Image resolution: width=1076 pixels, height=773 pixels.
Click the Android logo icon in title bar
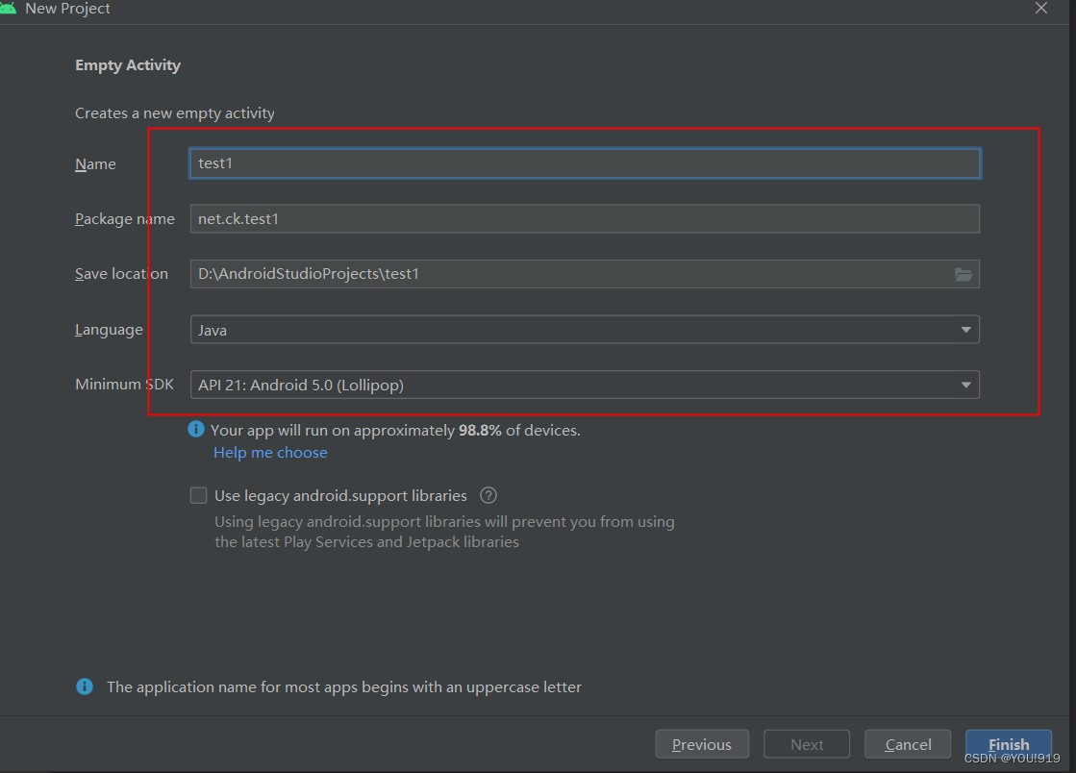[9, 8]
